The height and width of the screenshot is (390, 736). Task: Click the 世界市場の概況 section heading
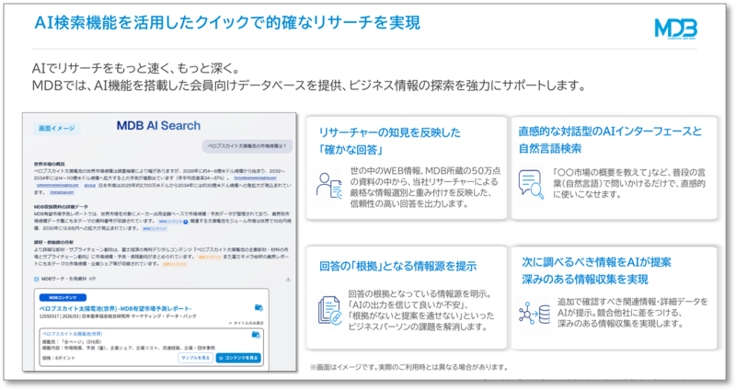[50, 165]
